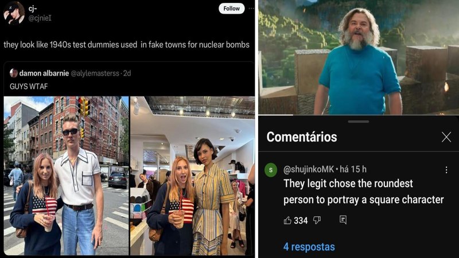Open the @cjnieI handle link
Image resolution: width=459 pixels, height=258 pixels.
[40, 18]
